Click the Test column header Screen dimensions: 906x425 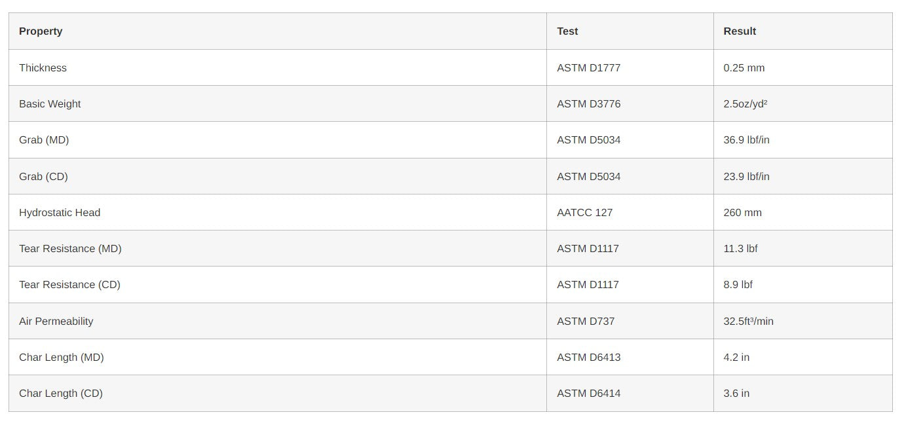click(567, 31)
